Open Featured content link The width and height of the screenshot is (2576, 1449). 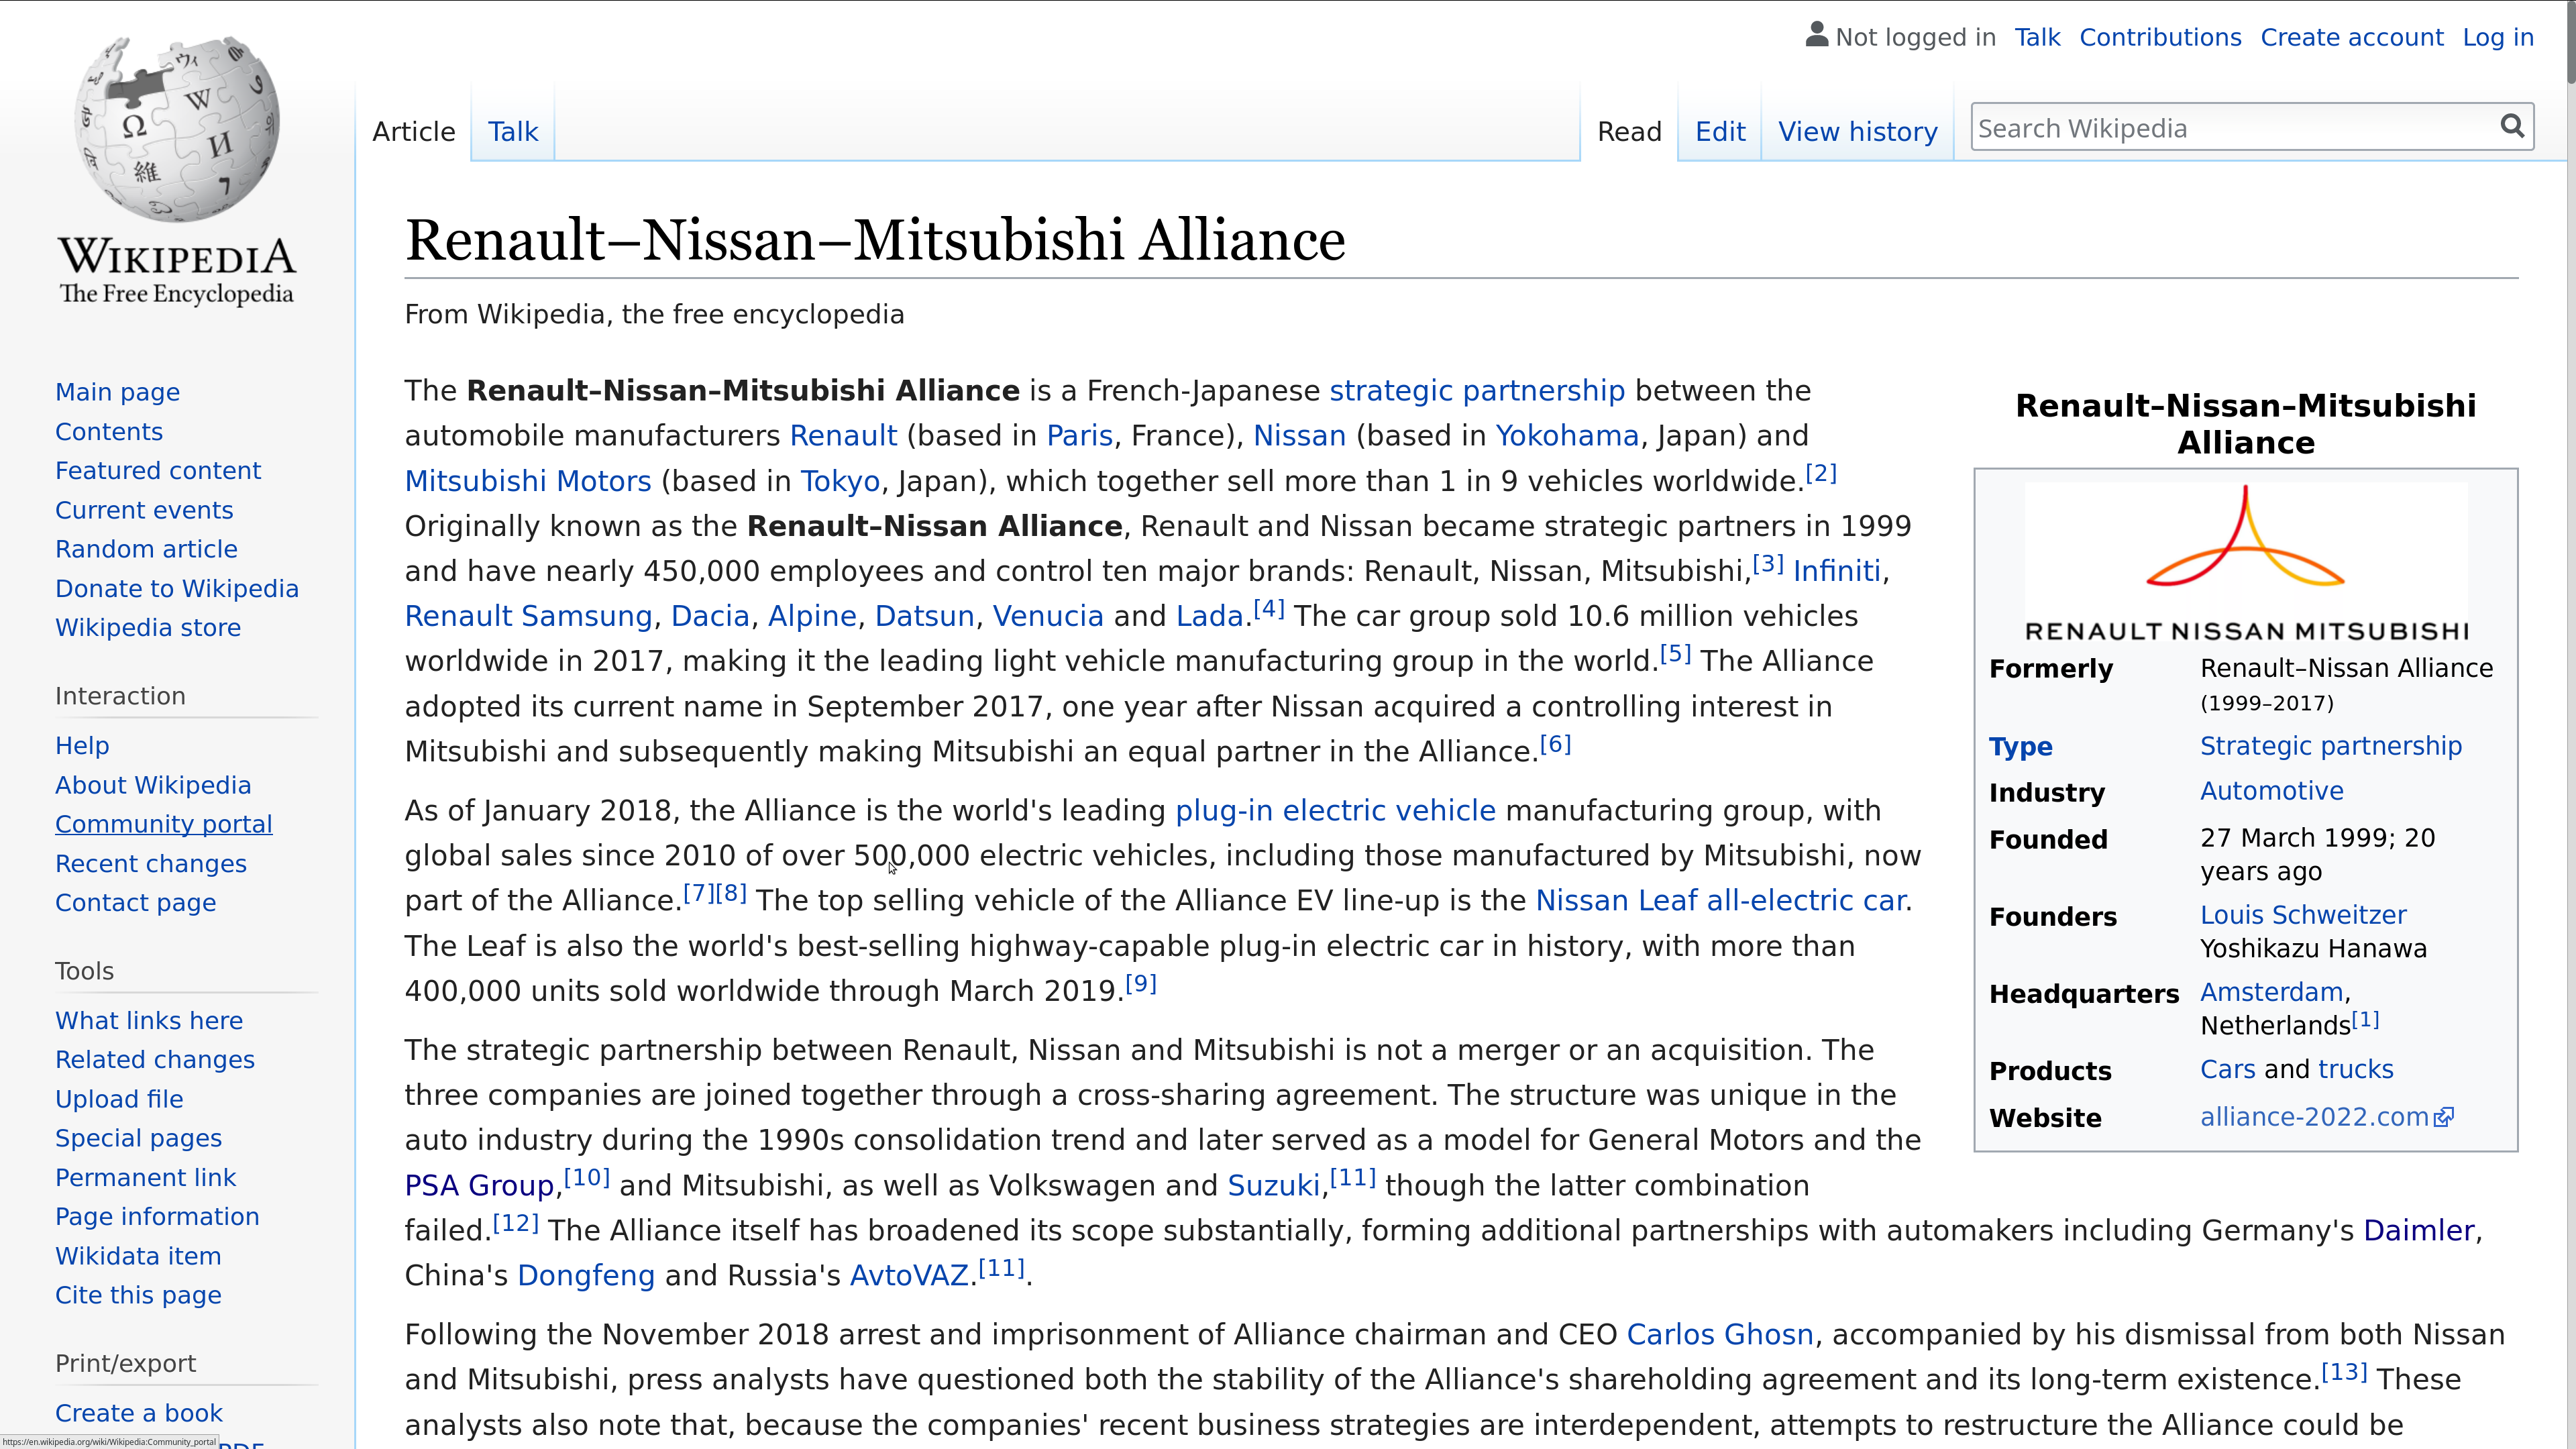click(x=158, y=471)
